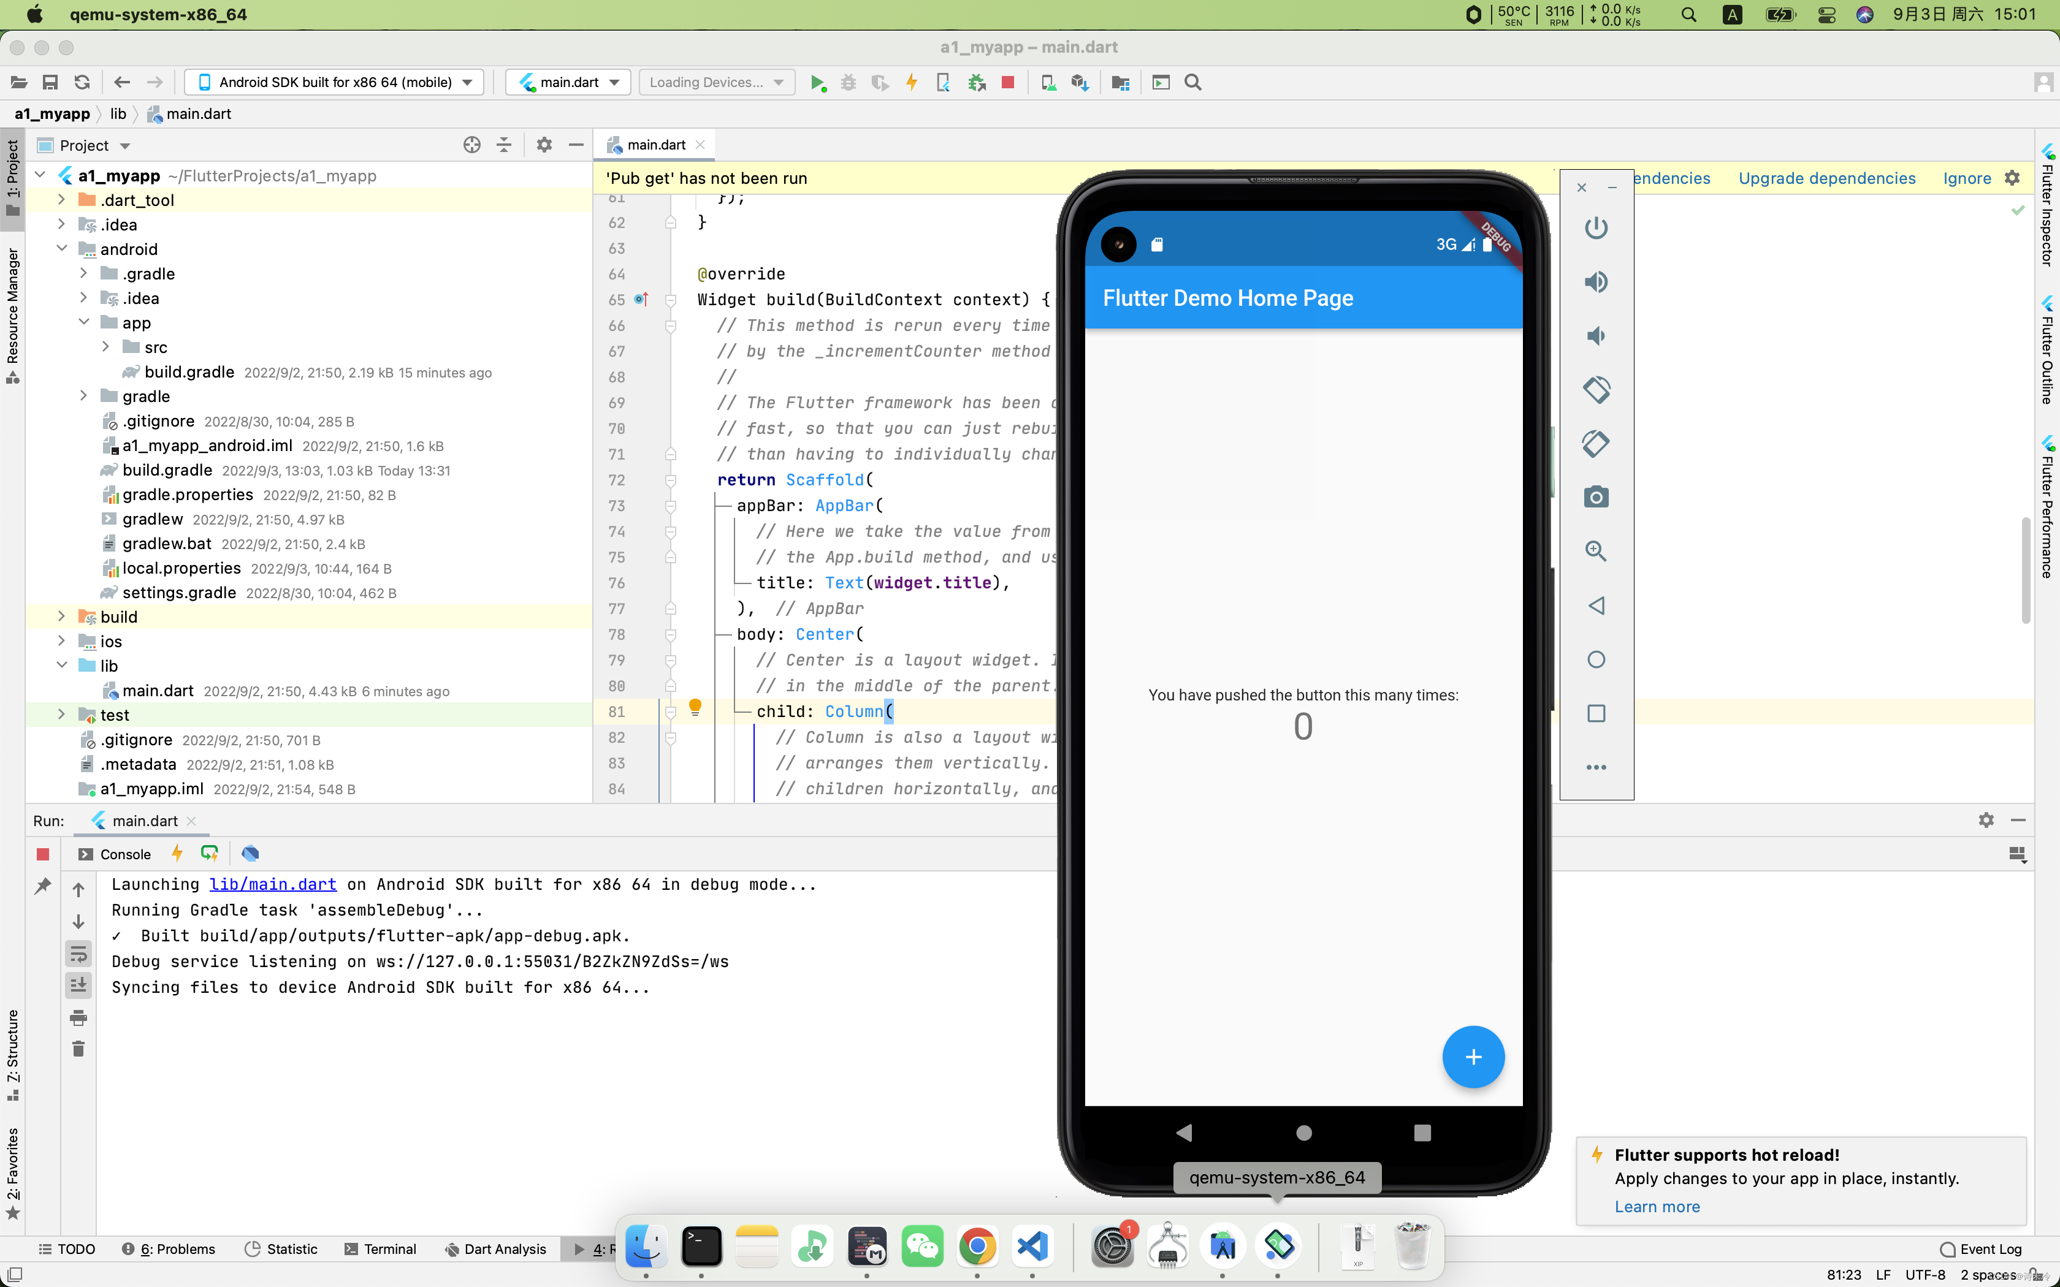
Task: Toggle the 1: Project tool window stripe
Action: pos(12,178)
